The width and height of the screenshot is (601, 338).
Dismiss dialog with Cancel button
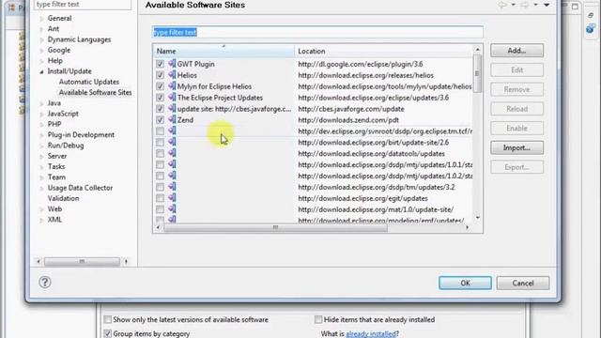pyautogui.click(x=523, y=283)
